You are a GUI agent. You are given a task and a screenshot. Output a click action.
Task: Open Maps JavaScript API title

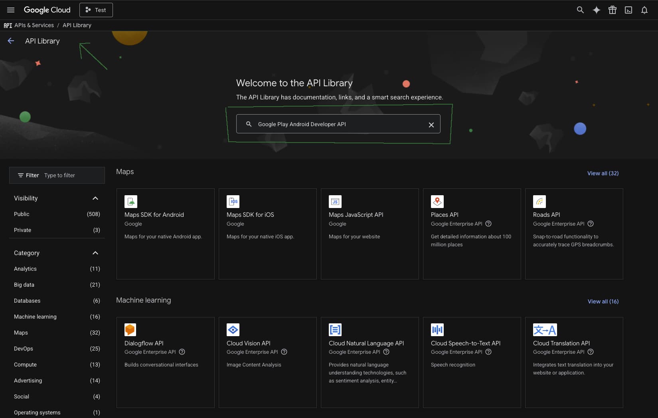356,215
